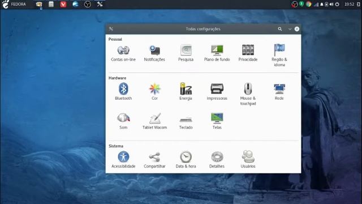
Task: Open the Cor color settings
Action: click(x=154, y=92)
